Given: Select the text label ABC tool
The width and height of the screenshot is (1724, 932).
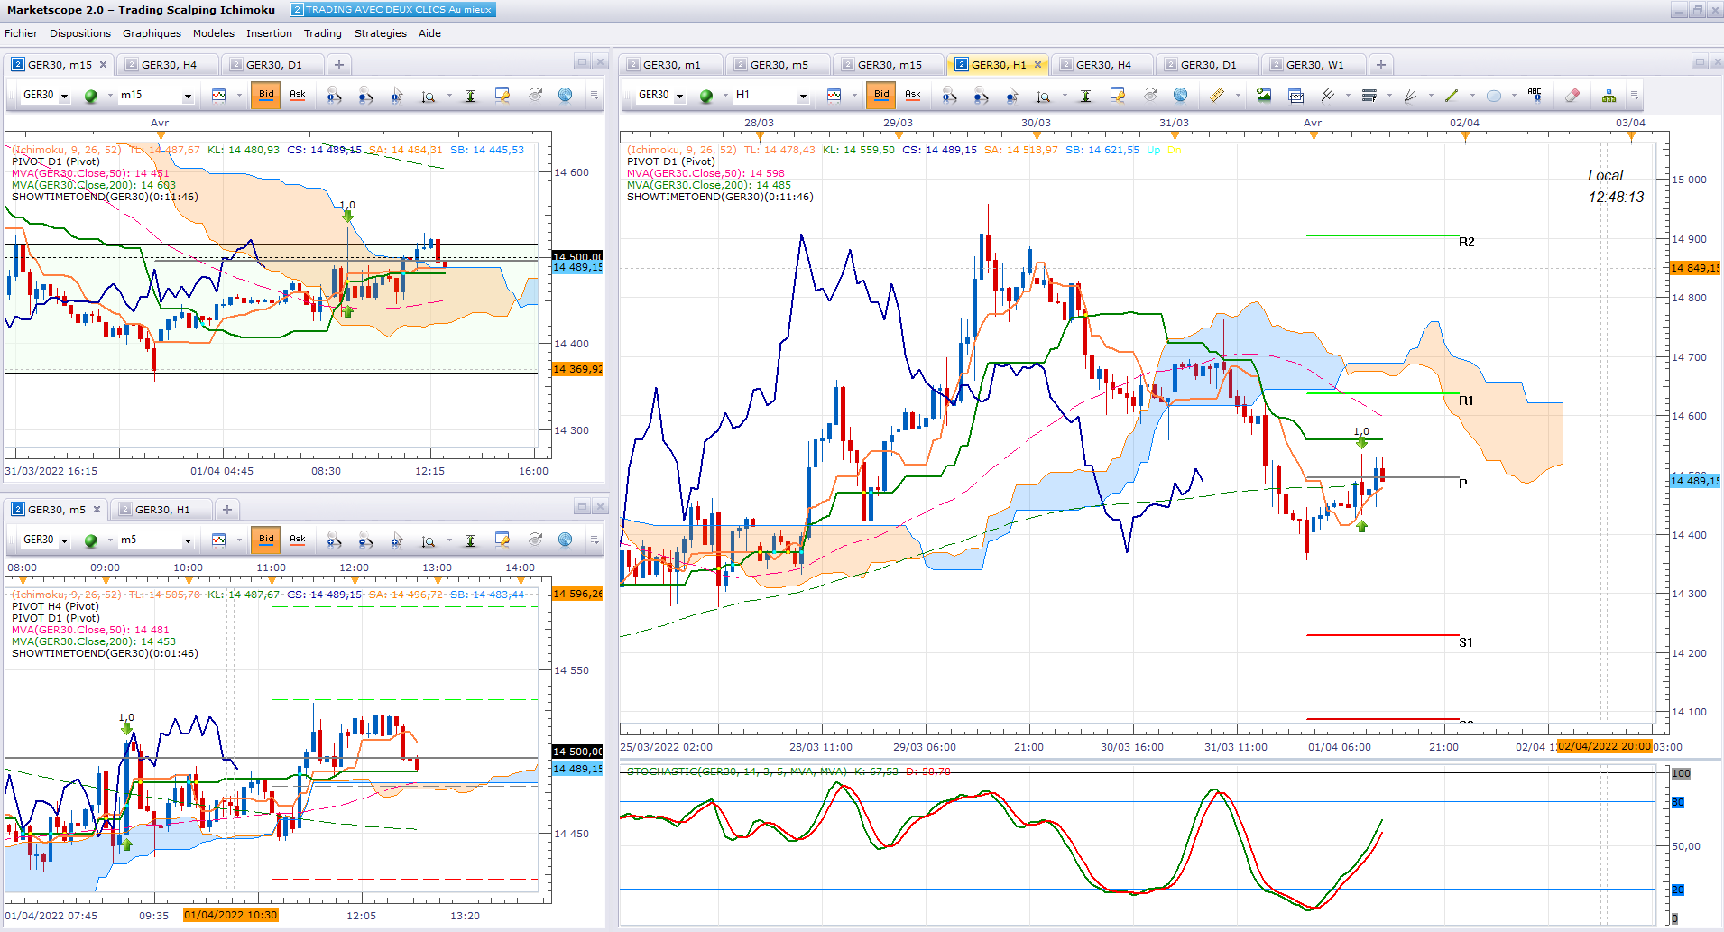Looking at the screenshot, I should pos(1535,95).
